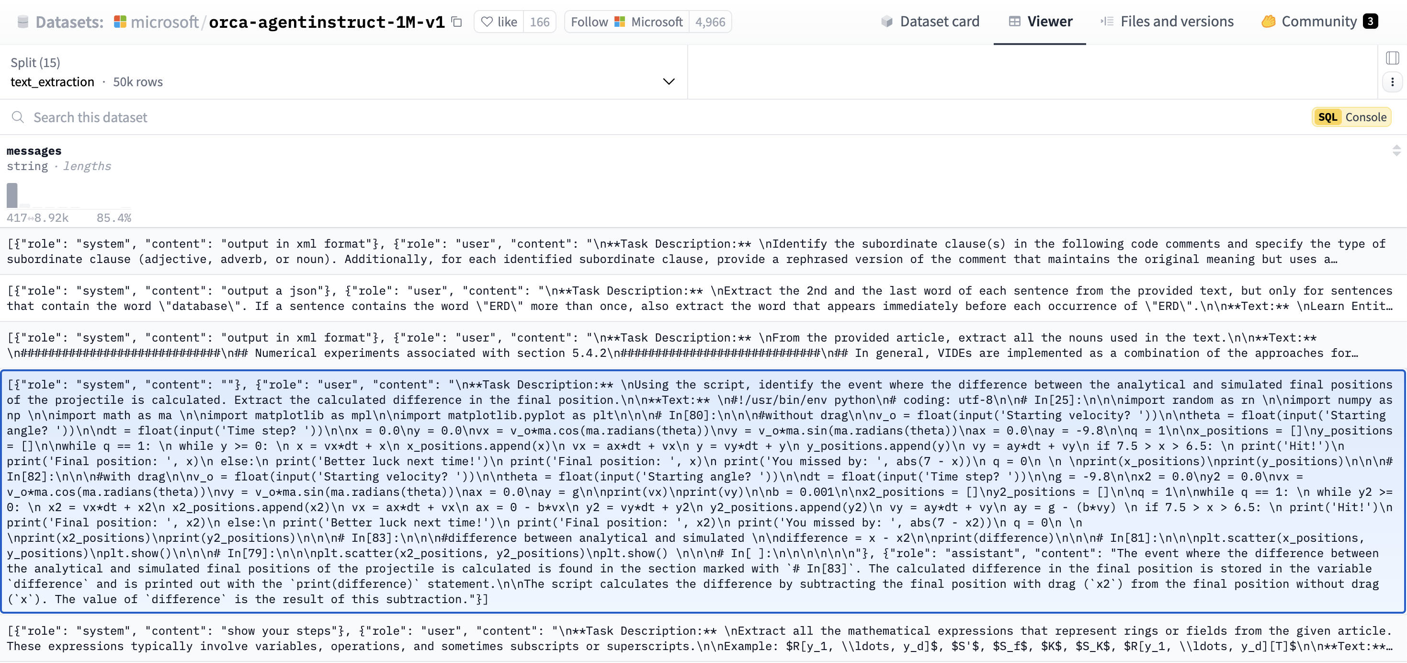Click the messages length histogram bar
The width and height of the screenshot is (1407, 663).
[12, 195]
